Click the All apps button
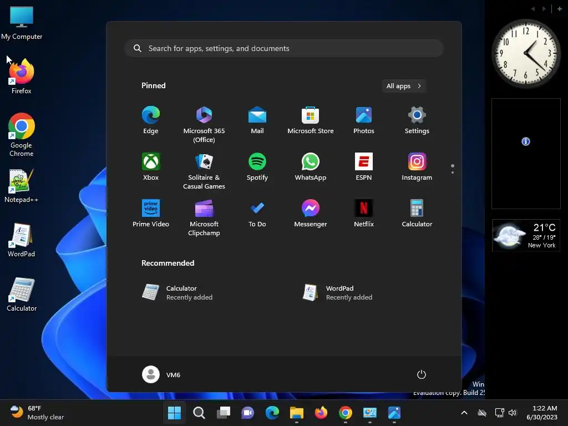 404,86
